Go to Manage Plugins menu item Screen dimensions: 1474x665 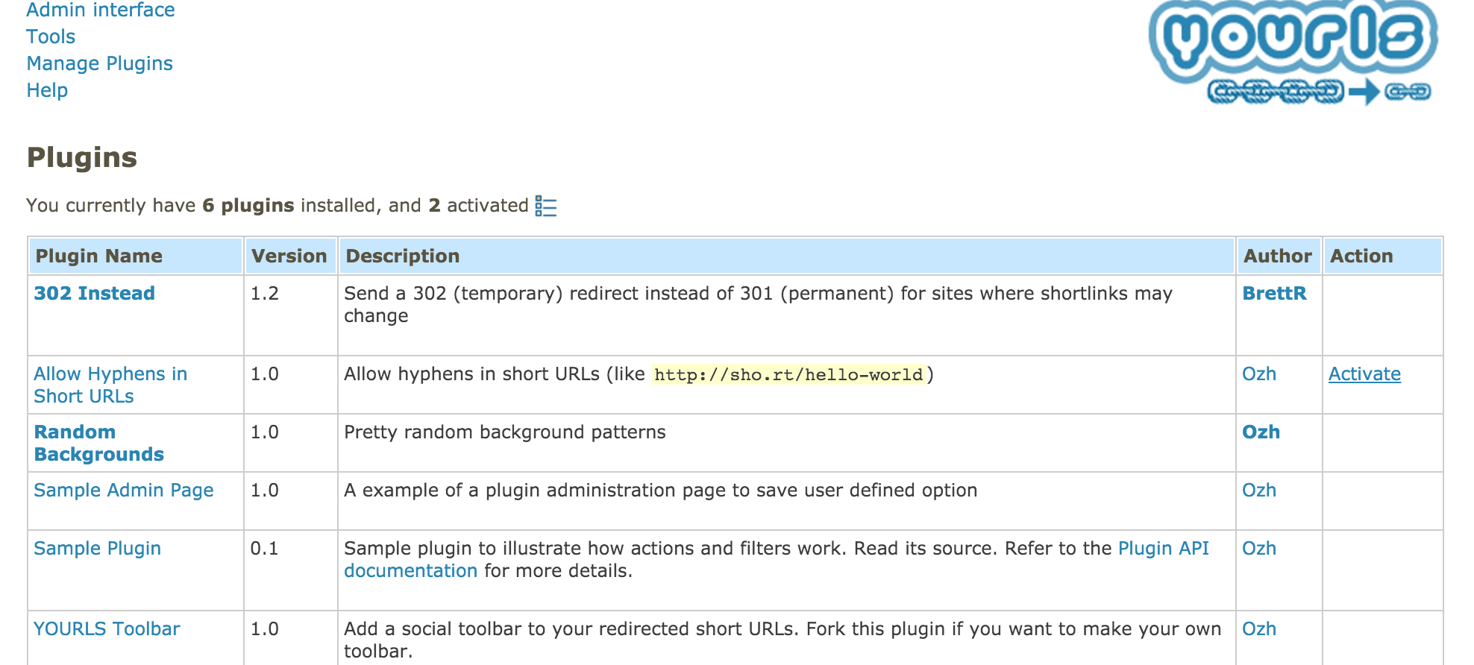(x=100, y=63)
